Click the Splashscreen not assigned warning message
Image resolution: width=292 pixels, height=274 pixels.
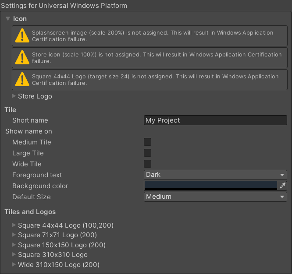[153, 36]
